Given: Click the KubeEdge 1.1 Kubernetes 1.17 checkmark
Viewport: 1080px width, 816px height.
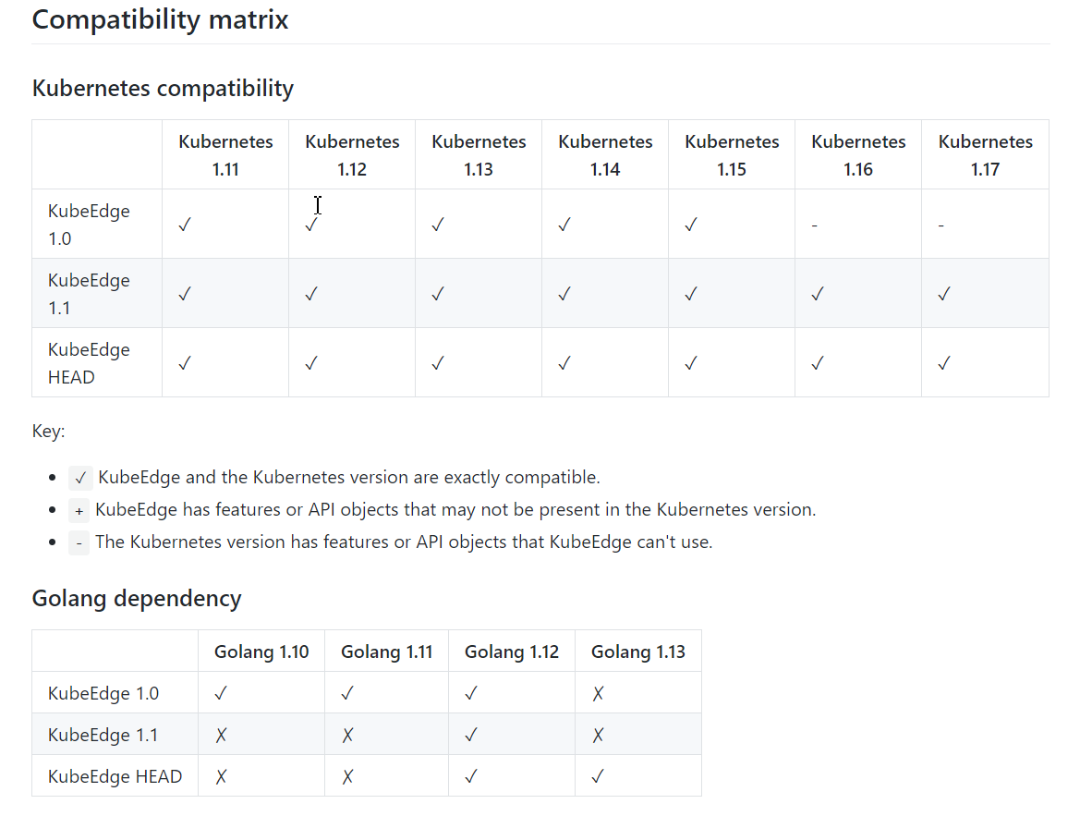Looking at the screenshot, I should (944, 294).
